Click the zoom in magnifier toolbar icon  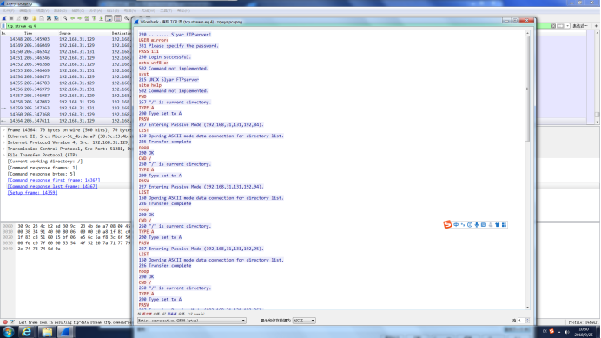pos(127,18)
